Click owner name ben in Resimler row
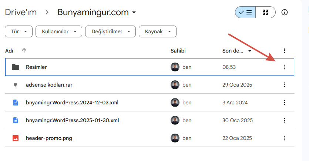The image size is (309, 161). 187,67
